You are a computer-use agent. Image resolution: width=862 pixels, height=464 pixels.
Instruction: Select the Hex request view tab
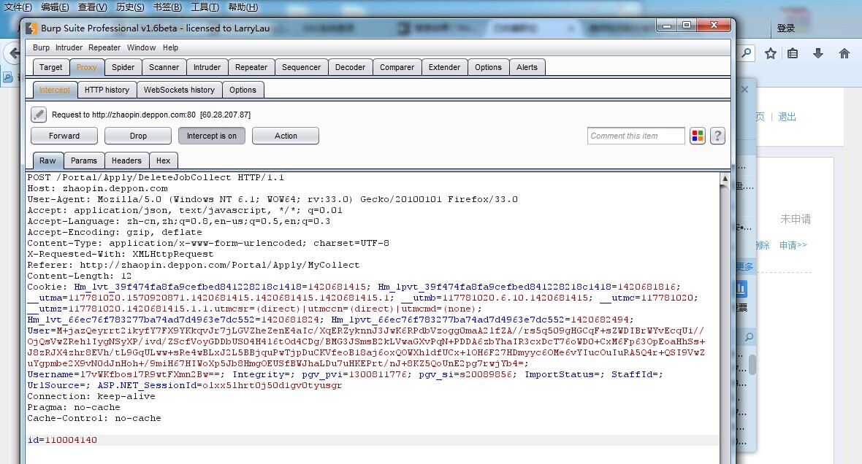[163, 161]
